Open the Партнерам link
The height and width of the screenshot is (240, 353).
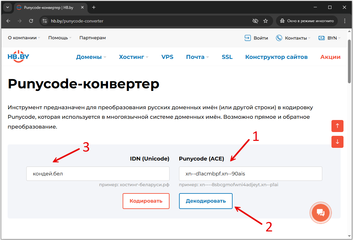(93, 38)
